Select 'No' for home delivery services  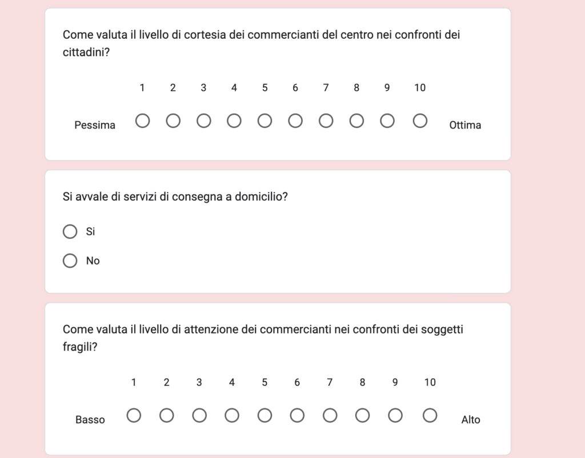point(70,261)
